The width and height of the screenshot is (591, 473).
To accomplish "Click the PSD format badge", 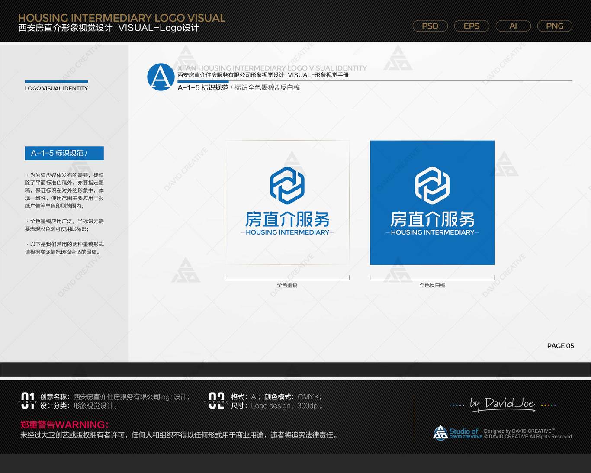I will 430,26.
